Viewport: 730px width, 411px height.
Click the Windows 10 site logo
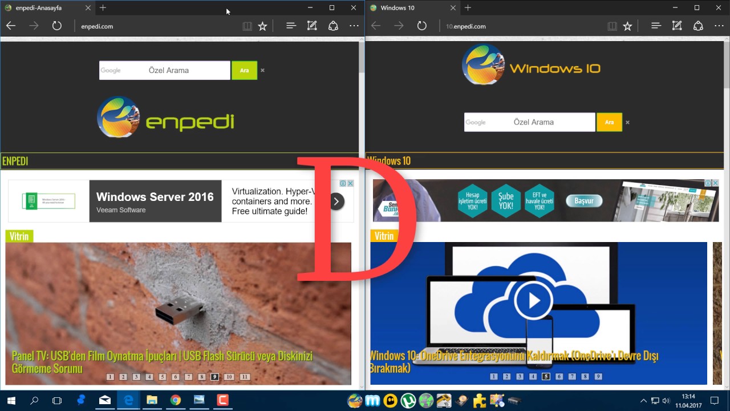click(531, 64)
